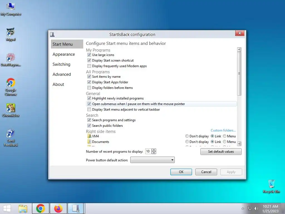Screen dimensions: 285x214
Task: Open the Appearance section
Action: [64, 54]
